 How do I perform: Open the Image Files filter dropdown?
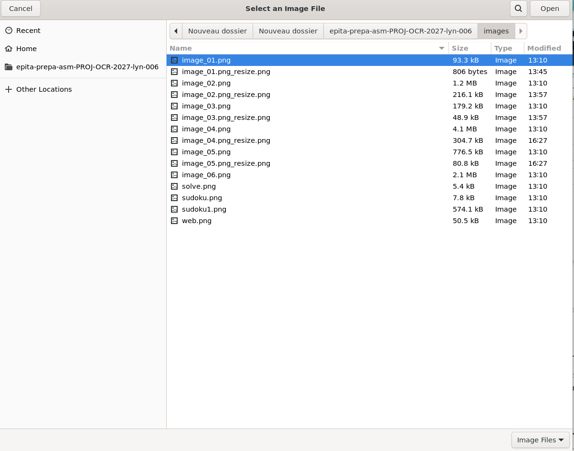pos(540,440)
